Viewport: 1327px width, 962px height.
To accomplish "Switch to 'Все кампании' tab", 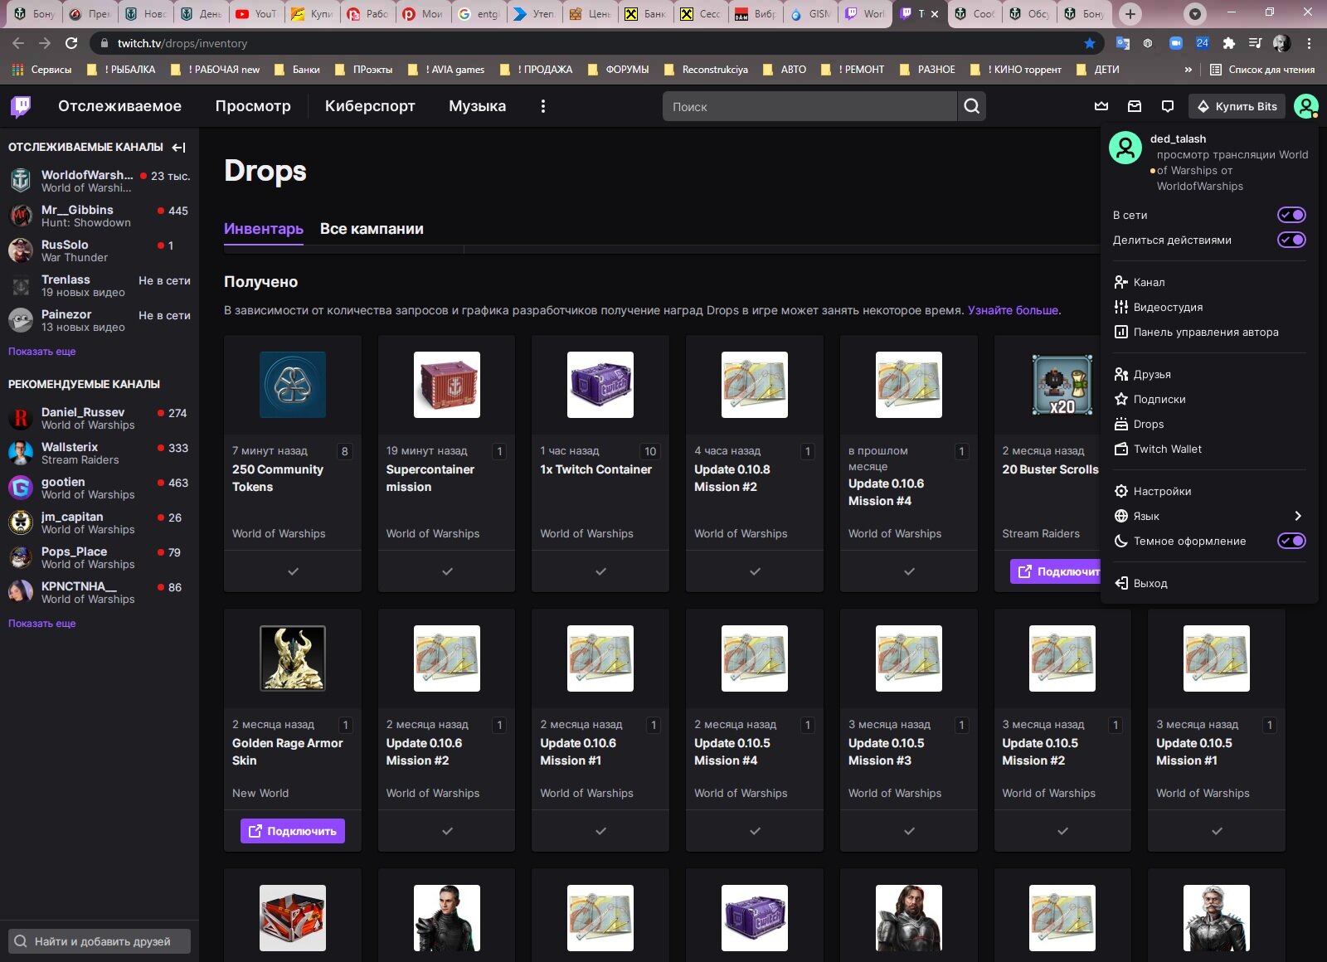I will pyautogui.click(x=372, y=229).
